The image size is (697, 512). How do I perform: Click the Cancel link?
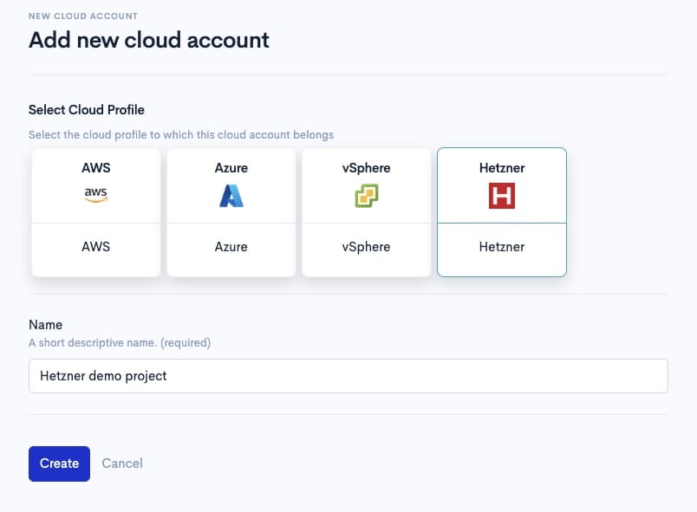tap(121, 463)
